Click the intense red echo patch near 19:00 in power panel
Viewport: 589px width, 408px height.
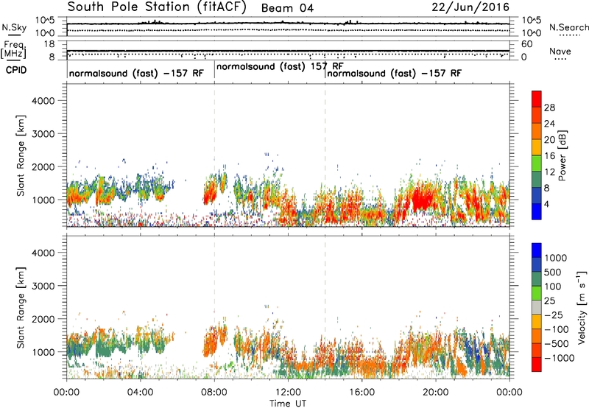tap(423, 198)
